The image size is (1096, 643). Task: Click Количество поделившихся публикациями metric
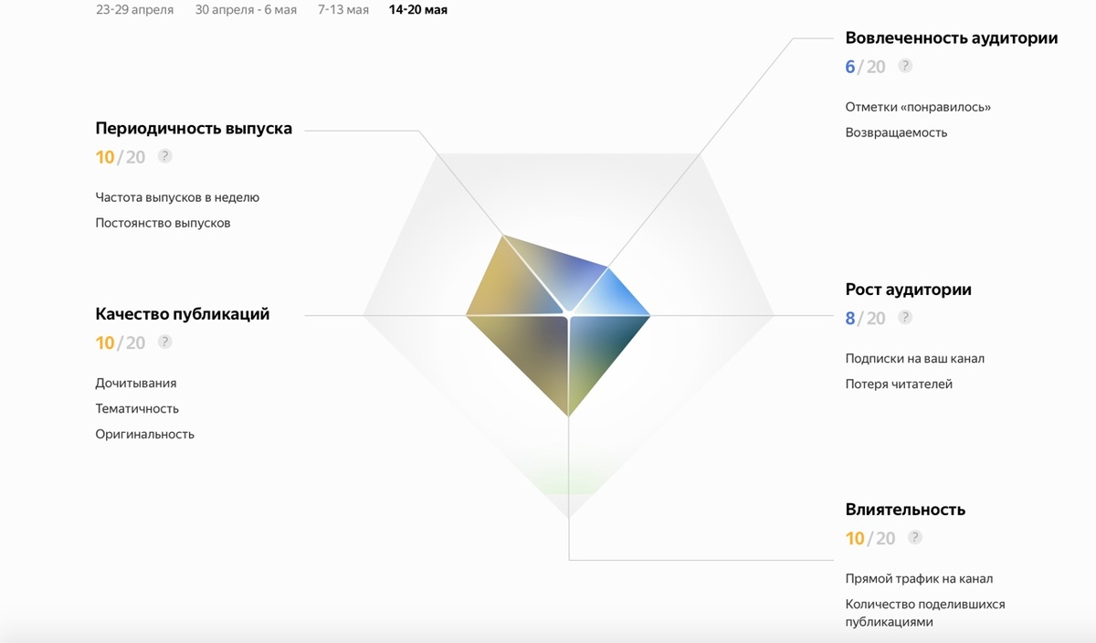pyautogui.click(x=925, y=613)
